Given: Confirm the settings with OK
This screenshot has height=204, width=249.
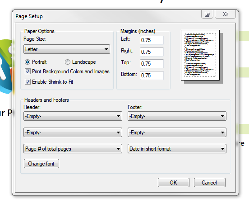Looking at the screenshot, I should 174,182.
